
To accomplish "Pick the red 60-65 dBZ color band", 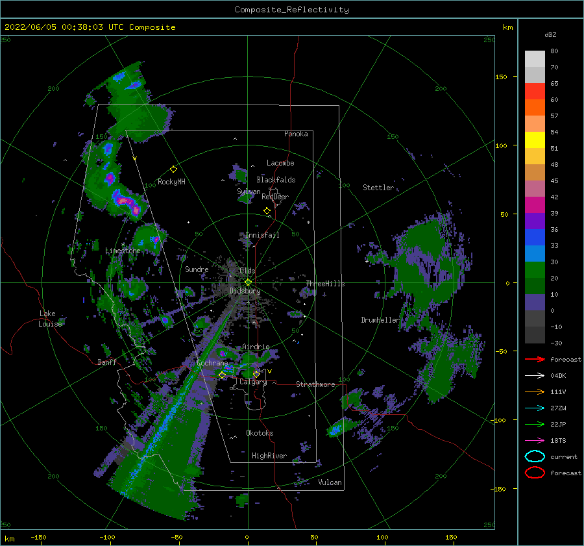I will (535, 92).
